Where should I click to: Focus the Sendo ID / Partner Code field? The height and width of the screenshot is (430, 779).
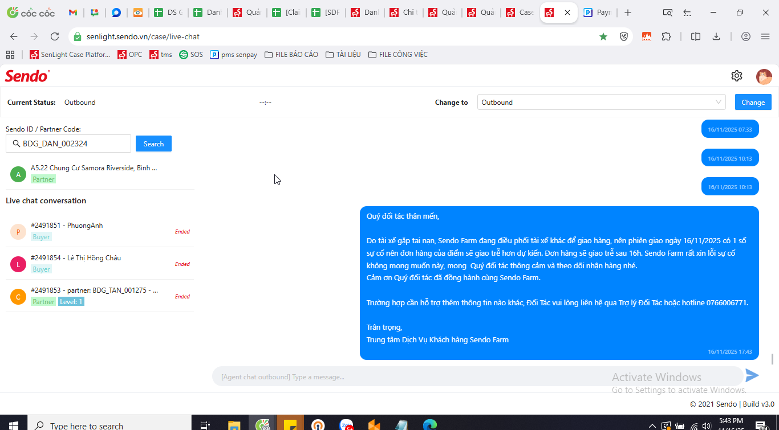point(68,144)
